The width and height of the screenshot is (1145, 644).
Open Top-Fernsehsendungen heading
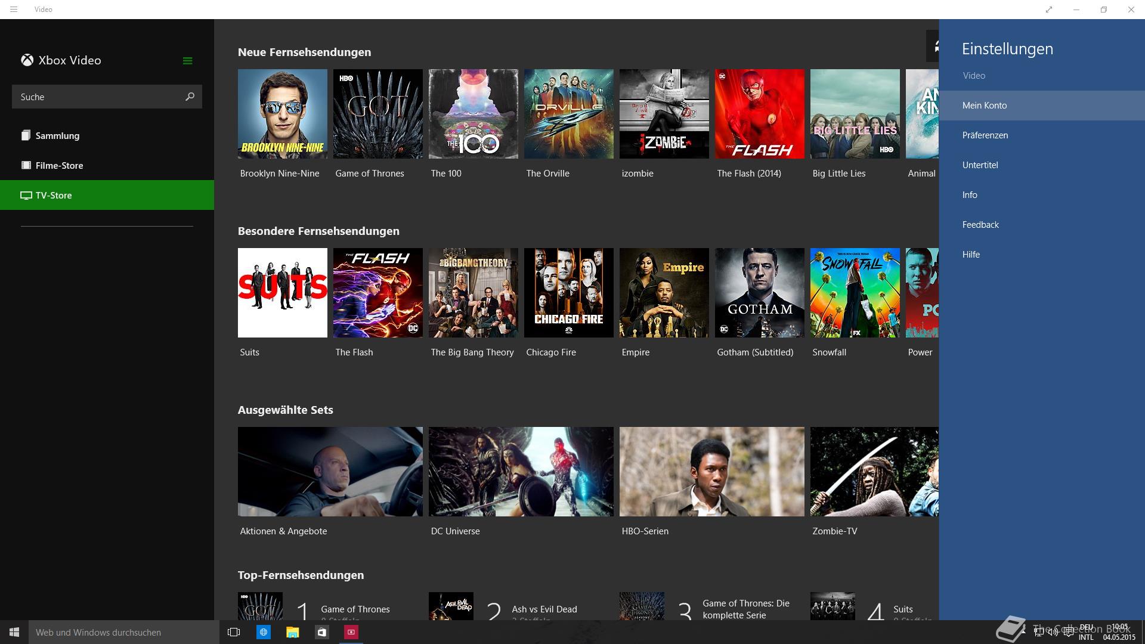(301, 575)
